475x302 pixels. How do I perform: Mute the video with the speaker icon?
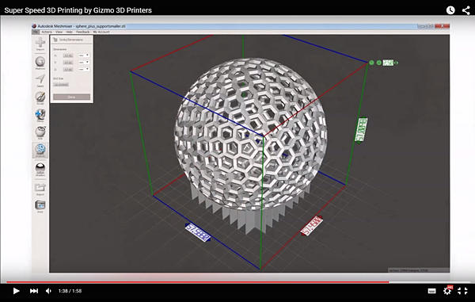click(48, 291)
